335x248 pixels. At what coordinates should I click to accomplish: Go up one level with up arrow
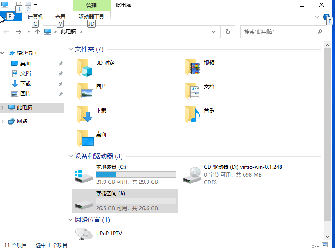[x=37, y=32]
